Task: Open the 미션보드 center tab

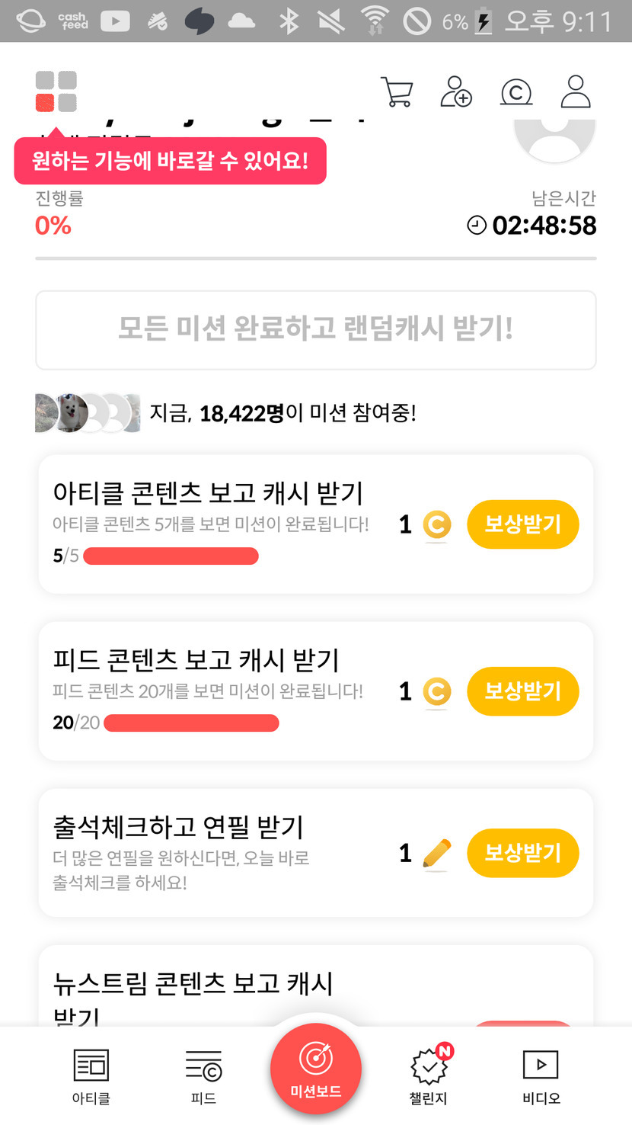Action: [x=315, y=1069]
